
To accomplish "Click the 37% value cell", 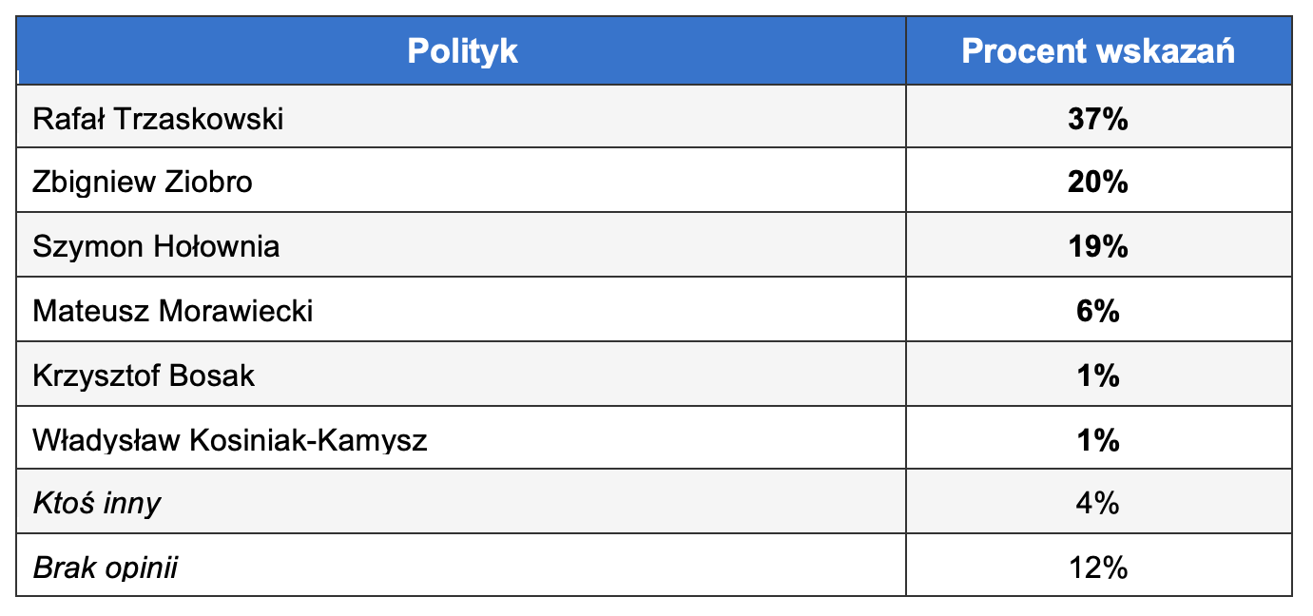I will [1098, 119].
